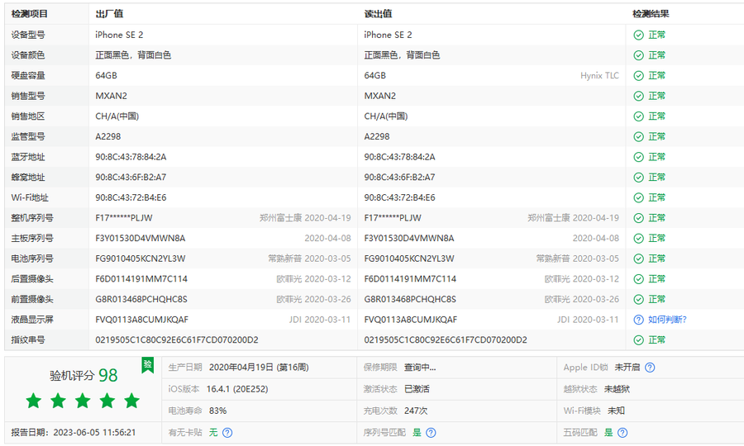744x446 pixels.
Task: Click the Hynix TLC label
Action: (600, 76)
